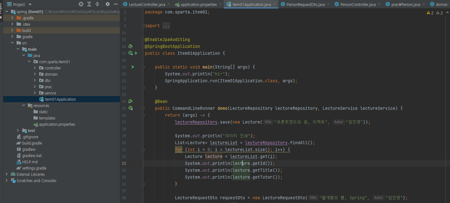Close the application.properties tab
Viewport: 450px width, 203px height.
coord(220,4)
